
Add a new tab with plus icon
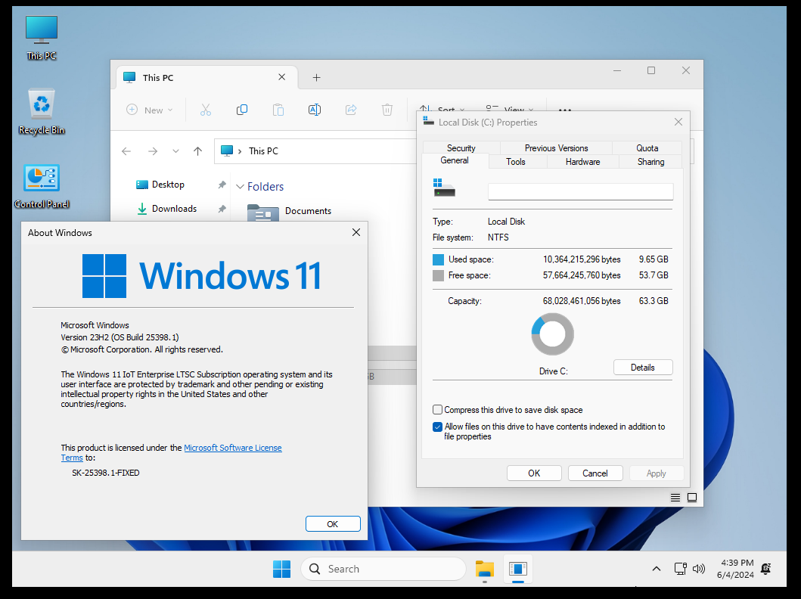coord(317,78)
